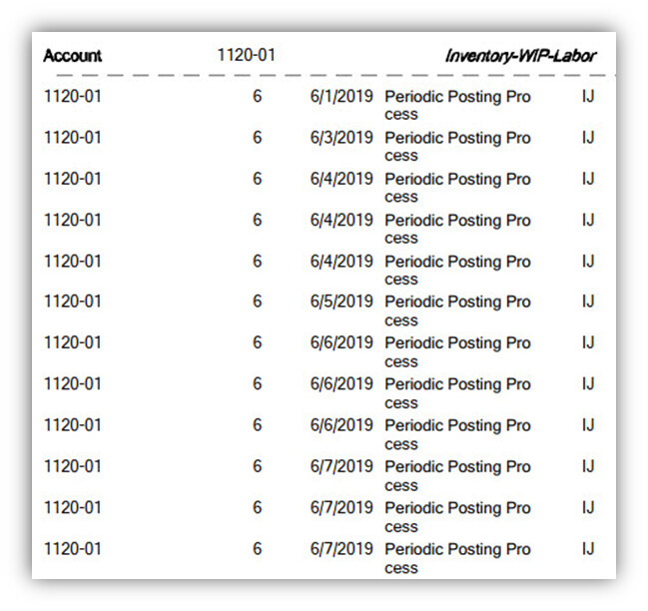The image size is (648, 611).
Task: Select account number 1120-01 in the header
Action: [x=246, y=55]
